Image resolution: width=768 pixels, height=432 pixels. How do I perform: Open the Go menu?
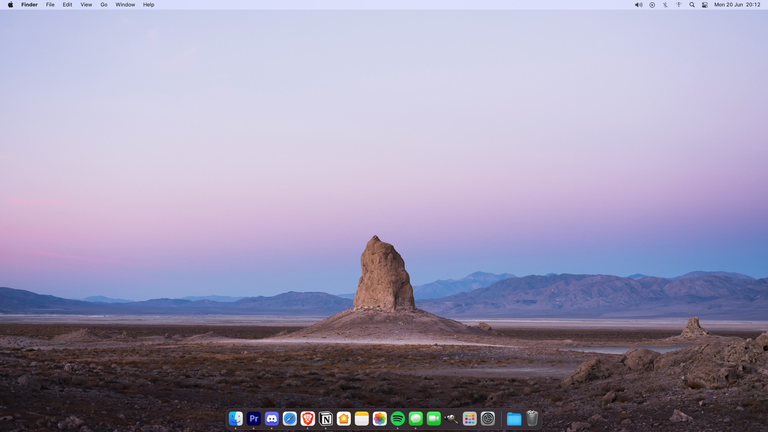(104, 5)
